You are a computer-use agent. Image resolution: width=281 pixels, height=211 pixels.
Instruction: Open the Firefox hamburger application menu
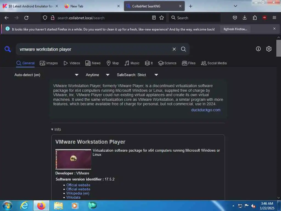pos(274,18)
